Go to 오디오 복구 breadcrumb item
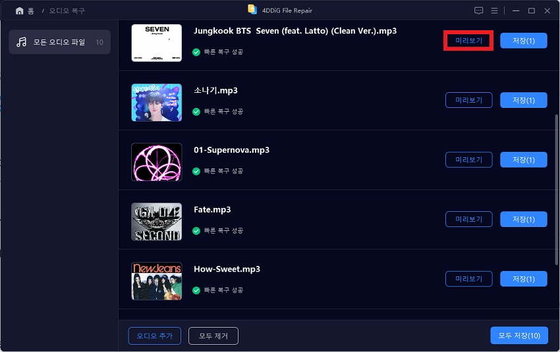560x352 pixels. pos(67,11)
